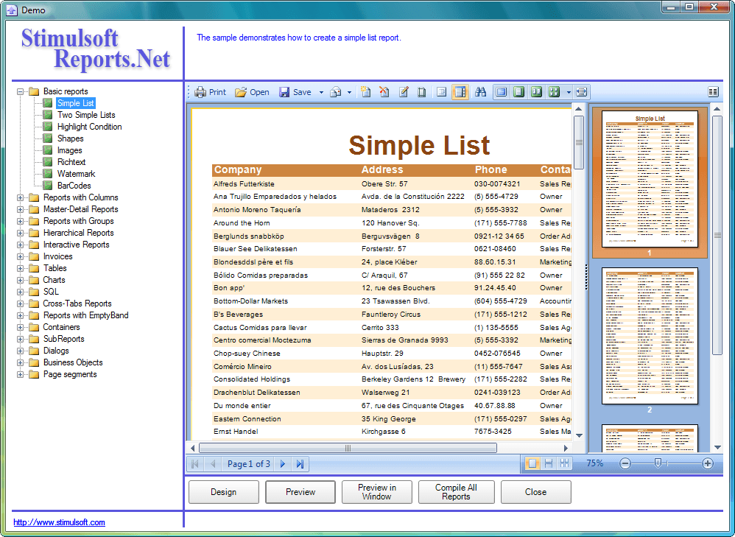
Task: Open the Multiple Pages dropdown arrow
Action: pos(569,92)
